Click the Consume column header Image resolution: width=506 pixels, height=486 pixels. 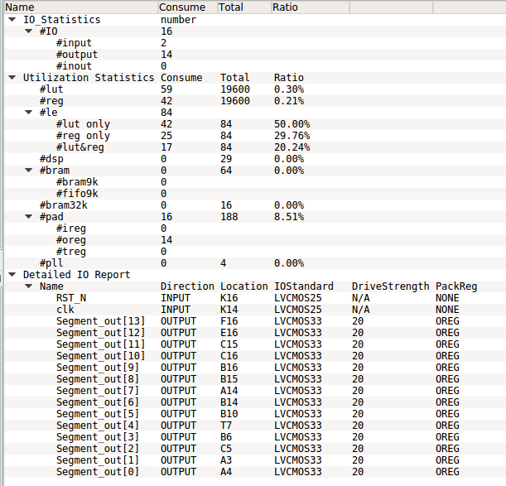188,7
